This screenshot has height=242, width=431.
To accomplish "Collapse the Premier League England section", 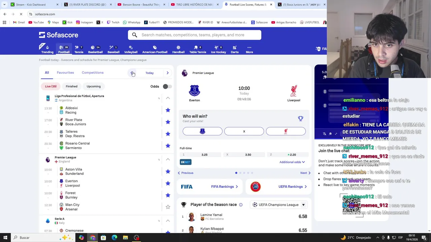I will [168, 159].
